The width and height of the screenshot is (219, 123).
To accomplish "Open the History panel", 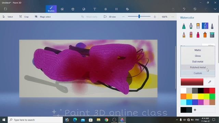I will point(195,9).
